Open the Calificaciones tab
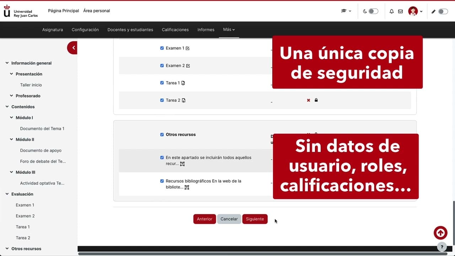The image size is (455, 256). point(175,30)
